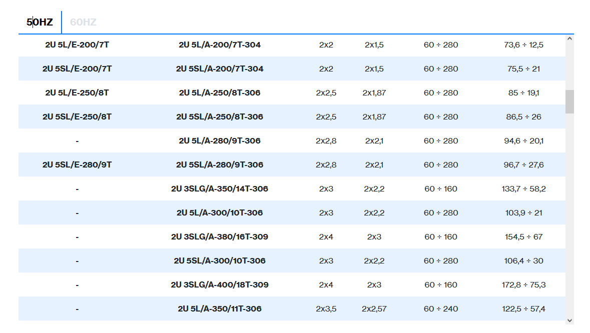This screenshot has width=590, height=333.
Task: Select the 50HZ tab
Action: (40, 22)
